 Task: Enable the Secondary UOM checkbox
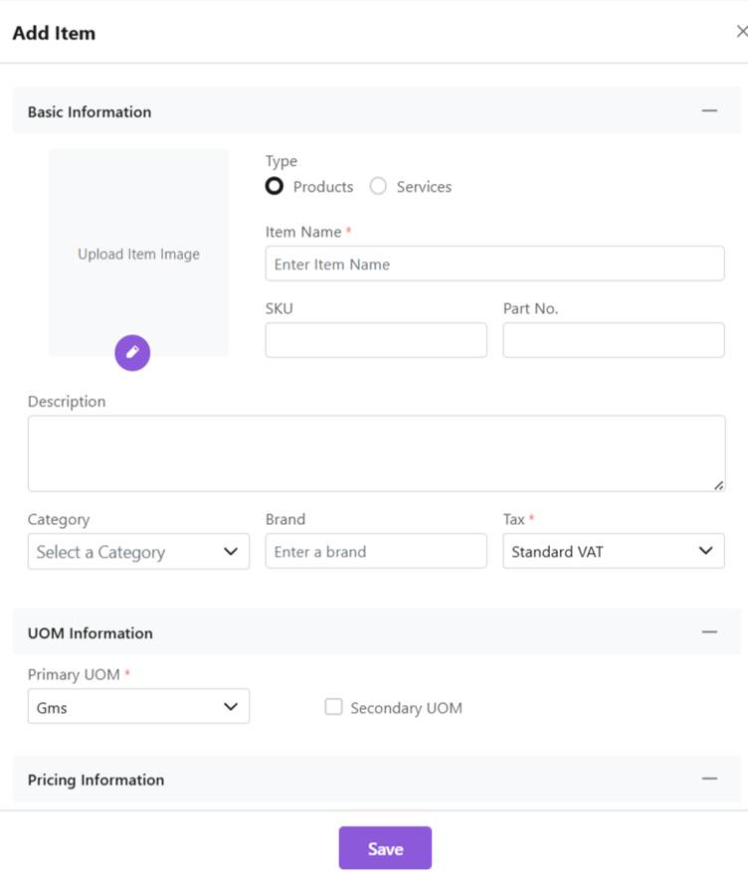pyautogui.click(x=334, y=707)
